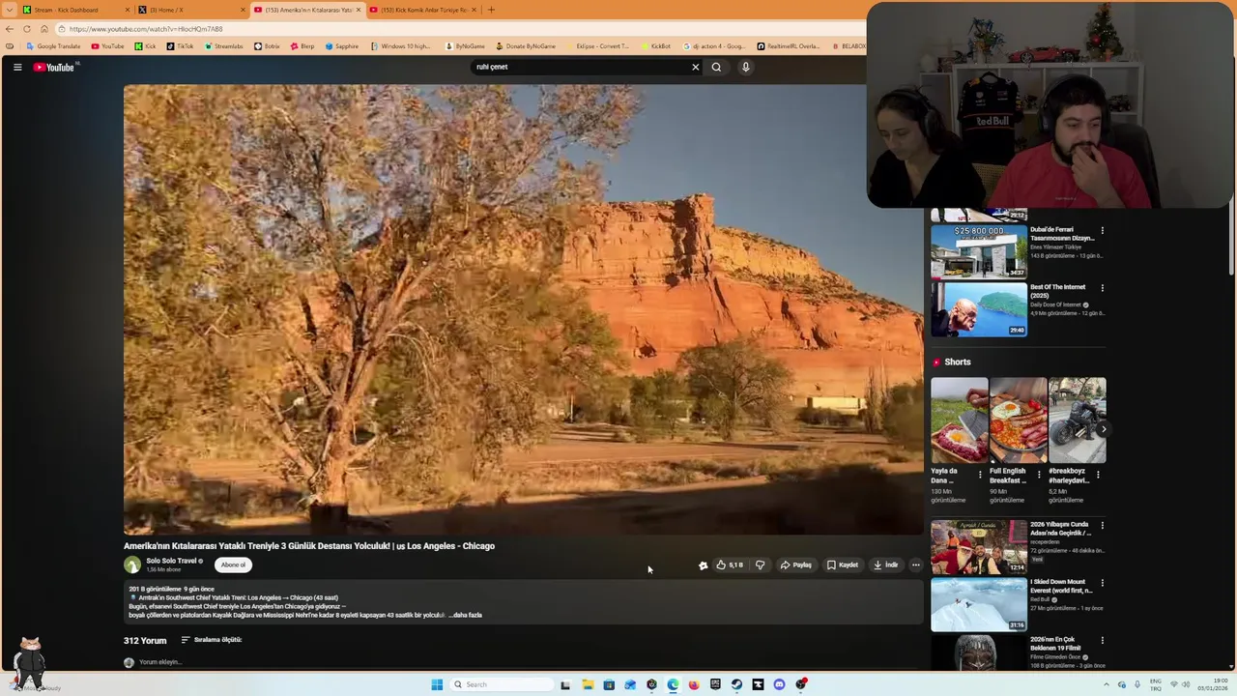The image size is (1237, 696).
Task: Open the Sapphire bookmark
Action: [341, 46]
